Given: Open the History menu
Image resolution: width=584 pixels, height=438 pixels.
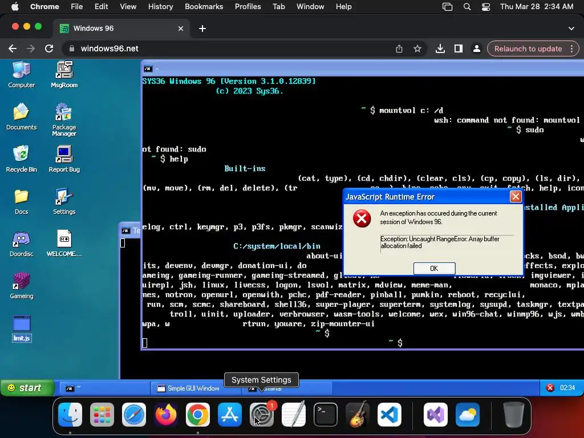Looking at the screenshot, I should (x=160, y=6).
